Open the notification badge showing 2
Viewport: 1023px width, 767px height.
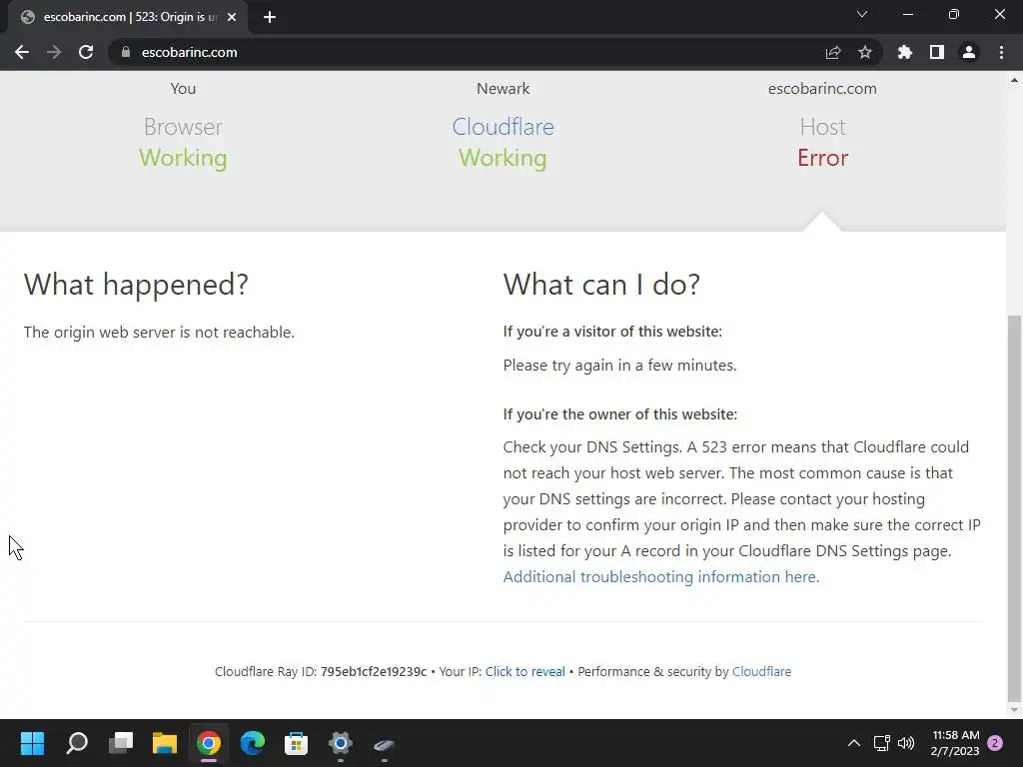pos(995,743)
